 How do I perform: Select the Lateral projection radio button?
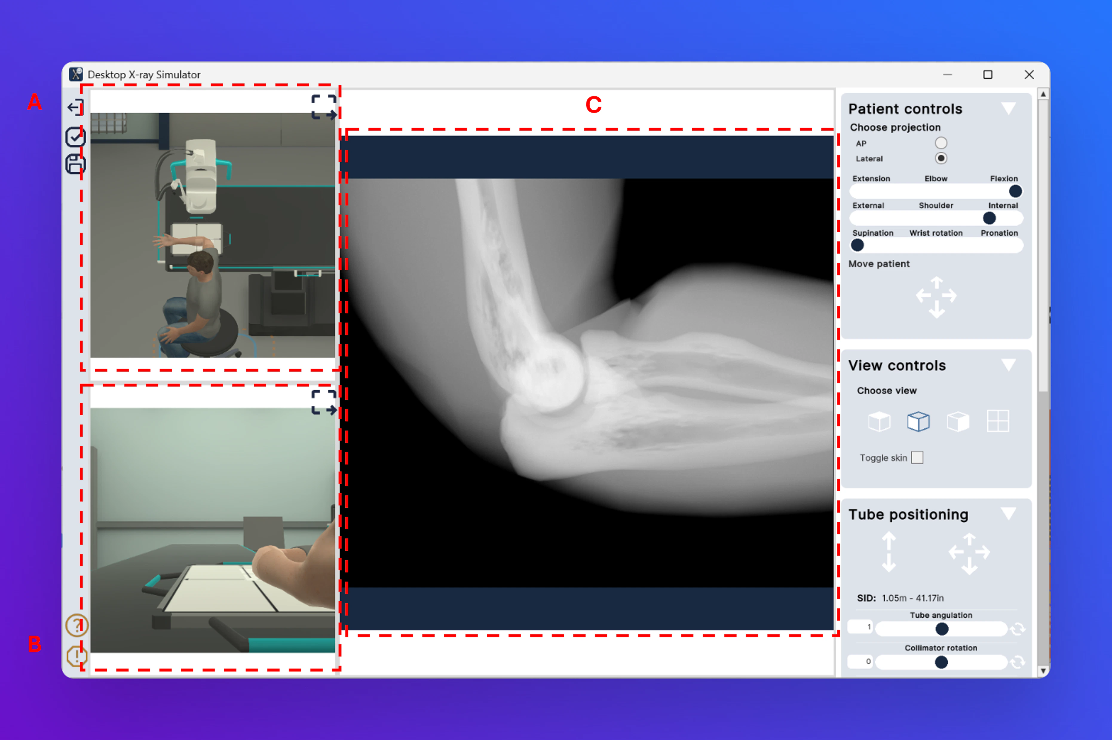941,158
